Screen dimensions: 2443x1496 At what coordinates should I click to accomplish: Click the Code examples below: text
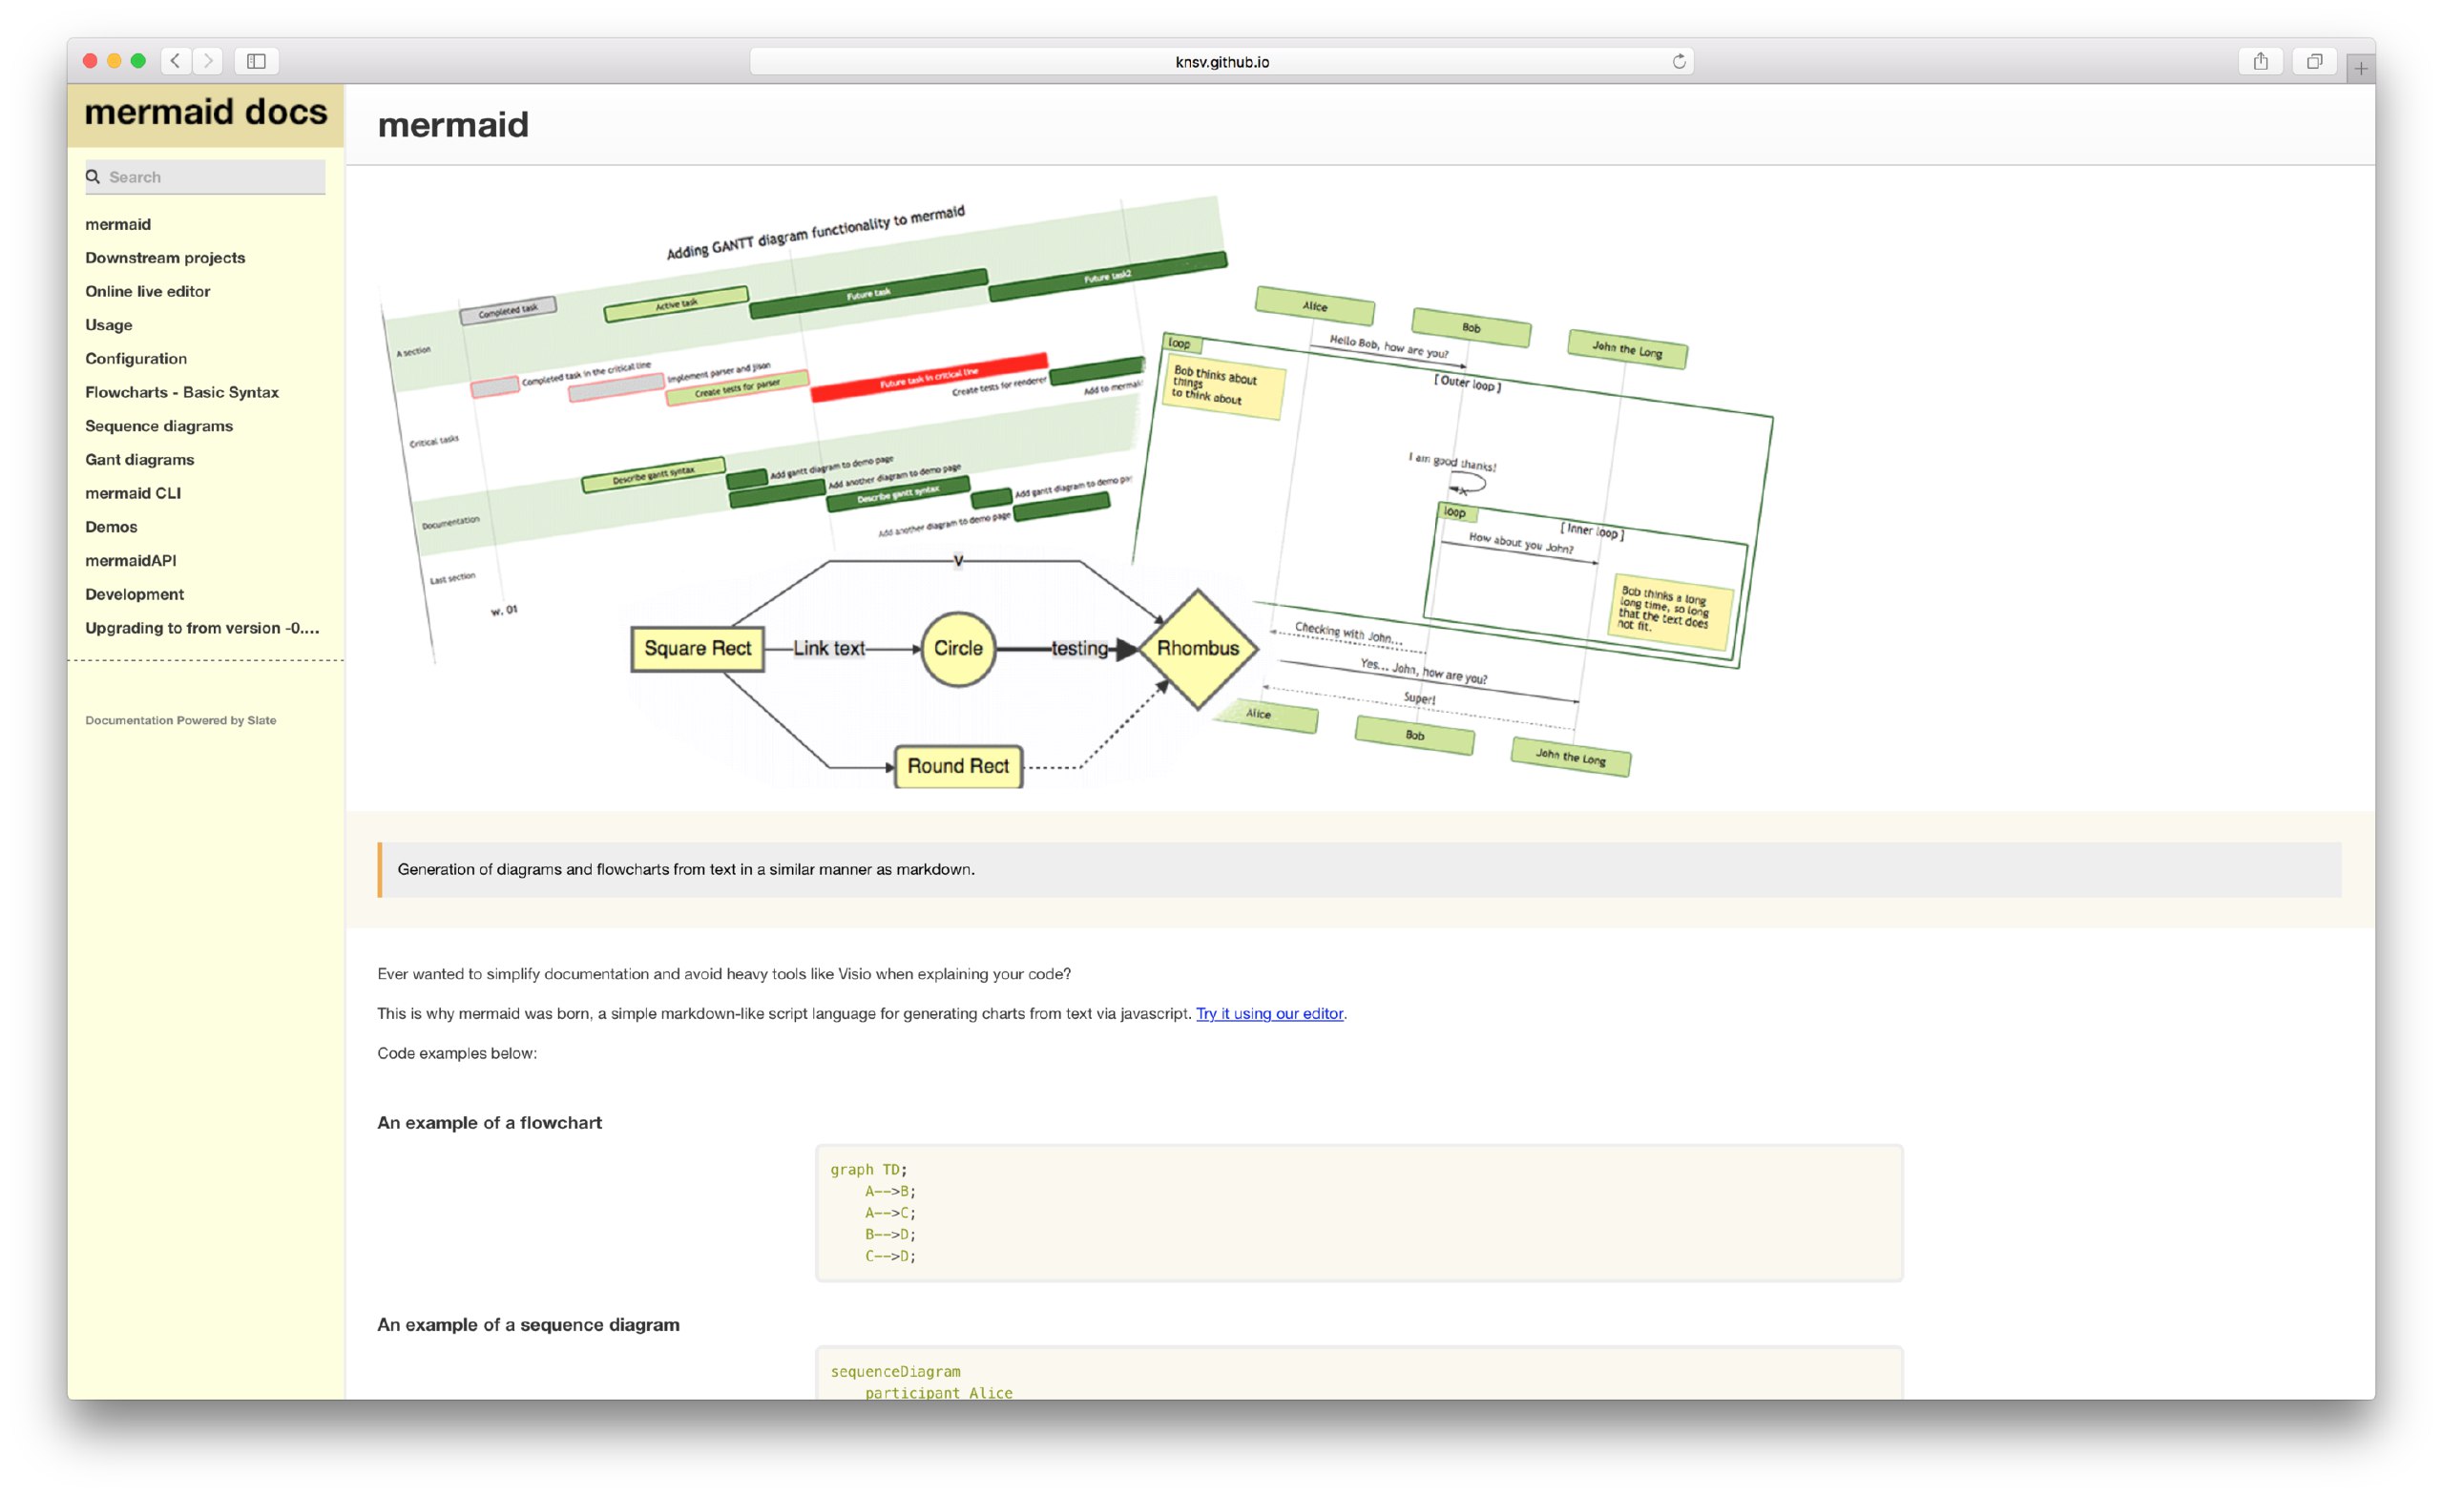click(457, 1053)
